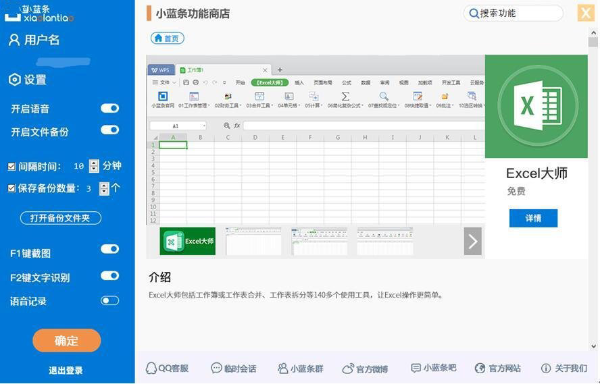
Task: Disable the F1键截图 switch
Action: tap(110, 249)
